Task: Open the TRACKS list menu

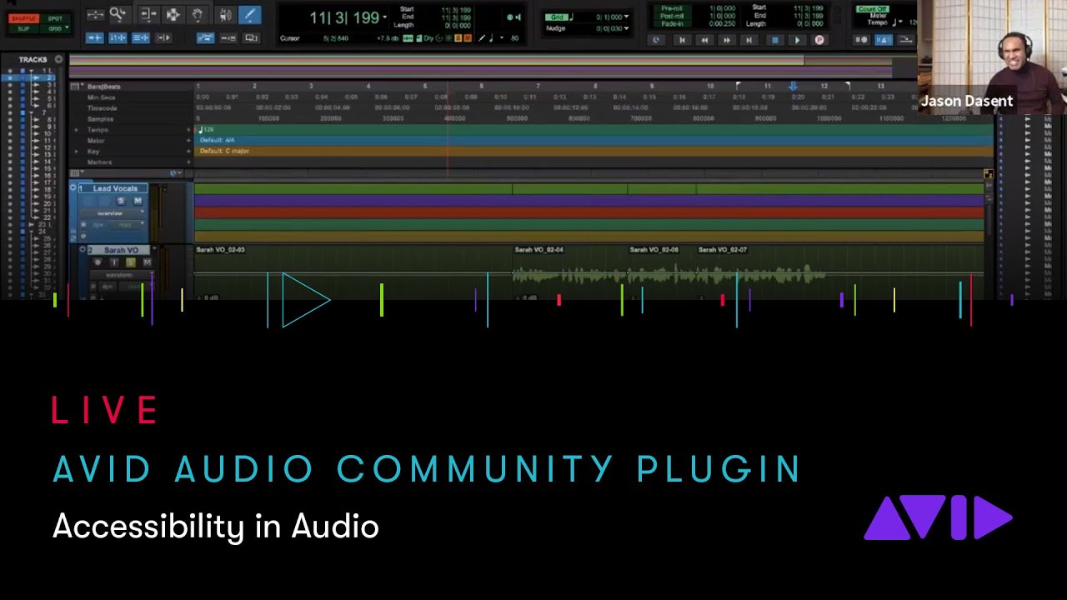Action: [58, 59]
